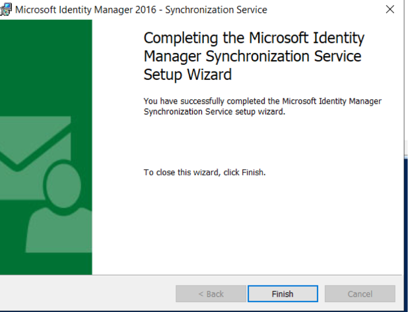Click the 'You have successfully completed' message
This screenshot has height=312, width=408.
pyautogui.click(x=262, y=106)
